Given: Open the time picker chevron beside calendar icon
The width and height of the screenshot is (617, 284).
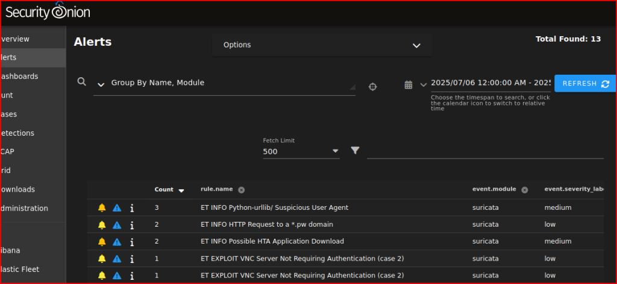Looking at the screenshot, I should pyautogui.click(x=423, y=84).
